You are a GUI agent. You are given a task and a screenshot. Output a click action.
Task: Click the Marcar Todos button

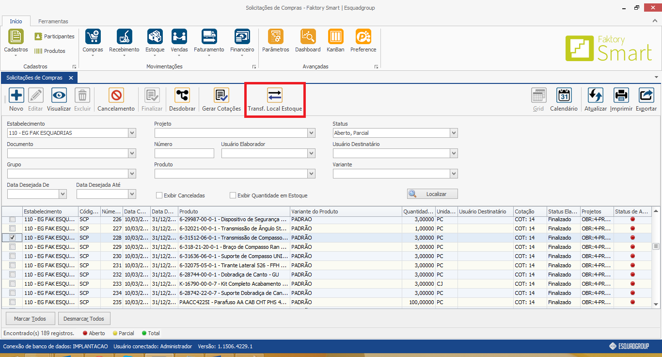(30, 319)
